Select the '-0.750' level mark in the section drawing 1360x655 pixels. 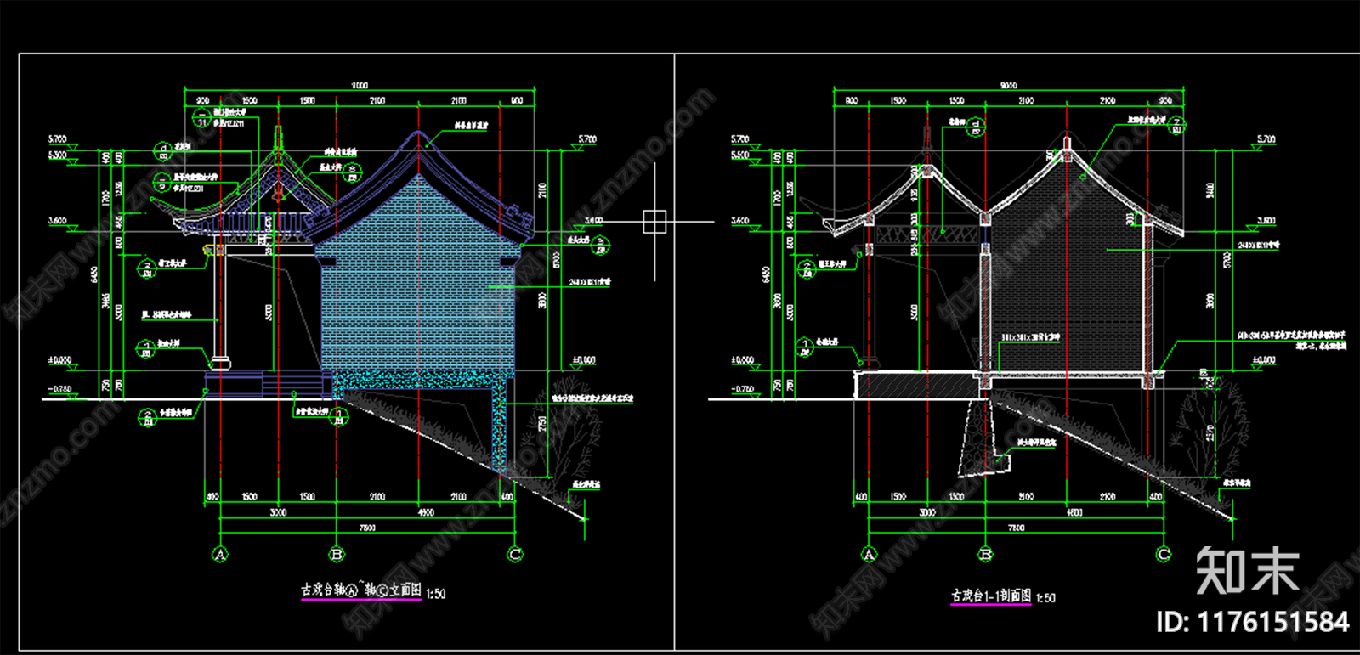click(743, 389)
